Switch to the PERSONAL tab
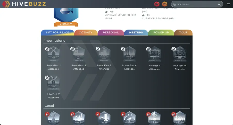Image resolution: width=233 pixels, height=125 pixels. click(111, 32)
